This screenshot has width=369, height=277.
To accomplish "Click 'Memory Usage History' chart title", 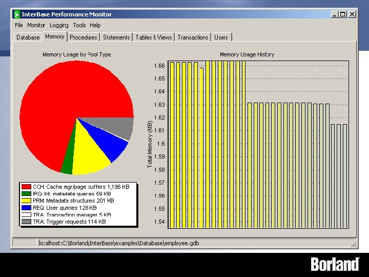I will tap(247, 54).
